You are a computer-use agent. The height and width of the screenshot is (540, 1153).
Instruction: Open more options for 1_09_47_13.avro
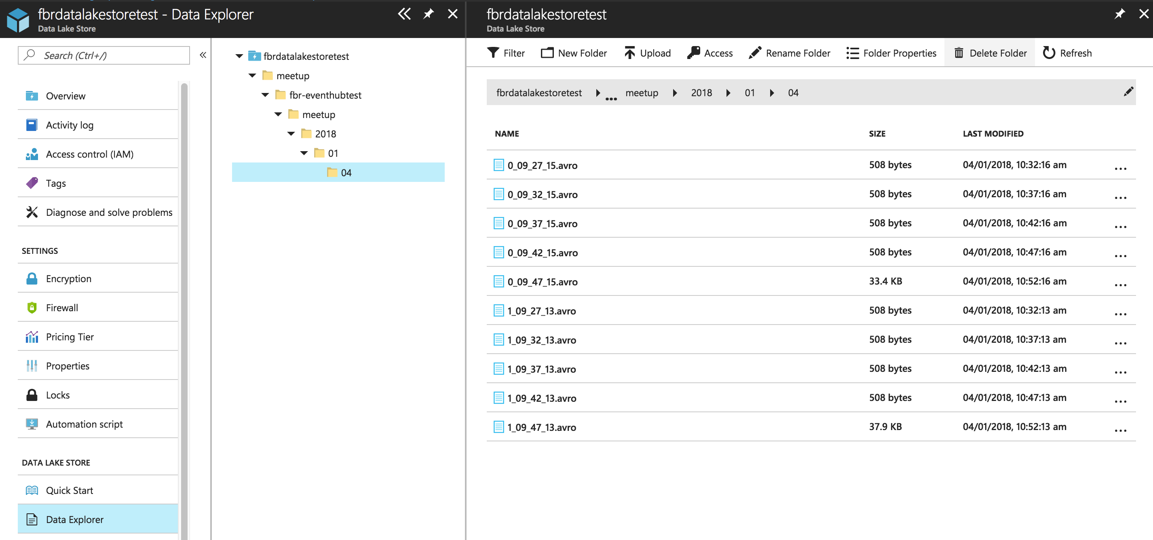(1120, 430)
